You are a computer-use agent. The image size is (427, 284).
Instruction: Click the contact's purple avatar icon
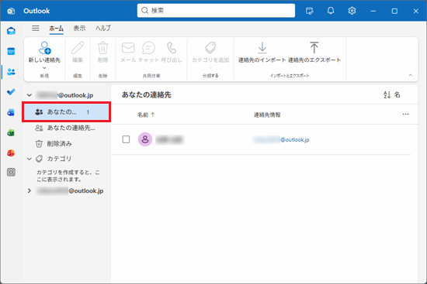145,139
